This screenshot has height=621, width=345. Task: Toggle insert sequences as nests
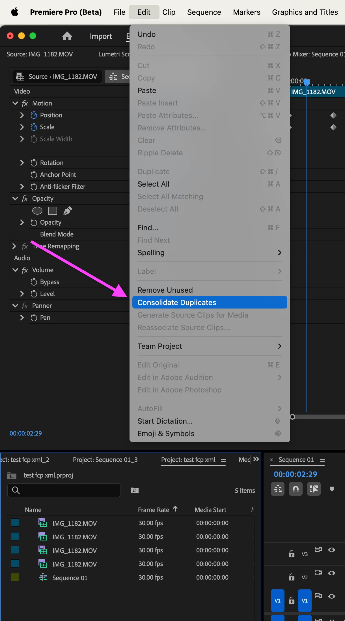coord(278,489)
